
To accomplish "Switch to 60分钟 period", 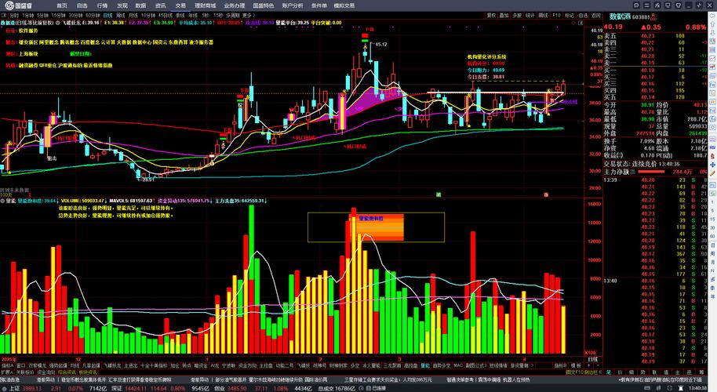I will click(x=93, y=15).
